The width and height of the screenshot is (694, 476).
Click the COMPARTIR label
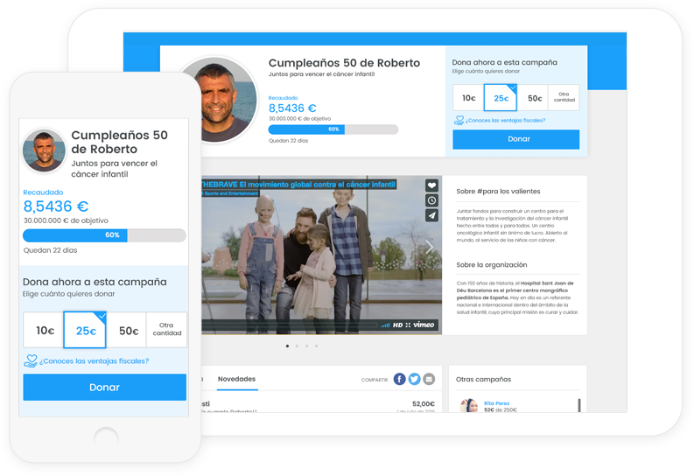click(375, 380)
